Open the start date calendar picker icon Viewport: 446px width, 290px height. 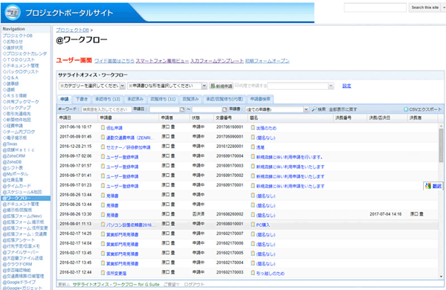(182, 109)
